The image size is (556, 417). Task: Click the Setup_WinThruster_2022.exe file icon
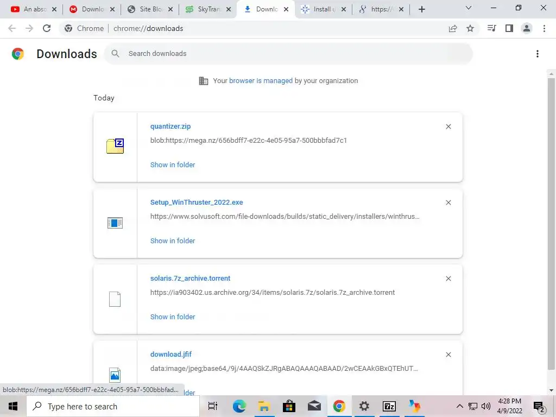point(115,223)
